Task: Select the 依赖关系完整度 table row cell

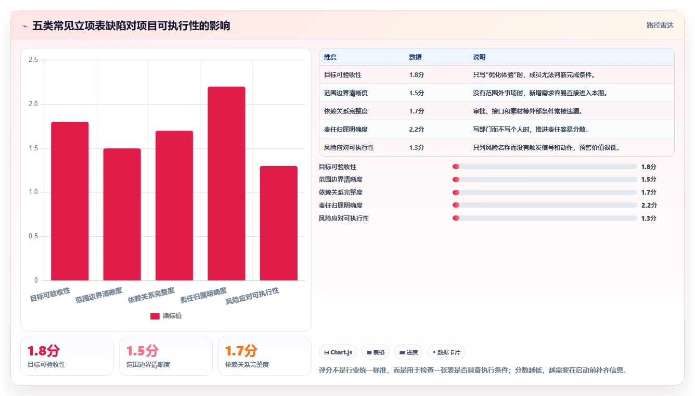Action: (x=346, y=111)
